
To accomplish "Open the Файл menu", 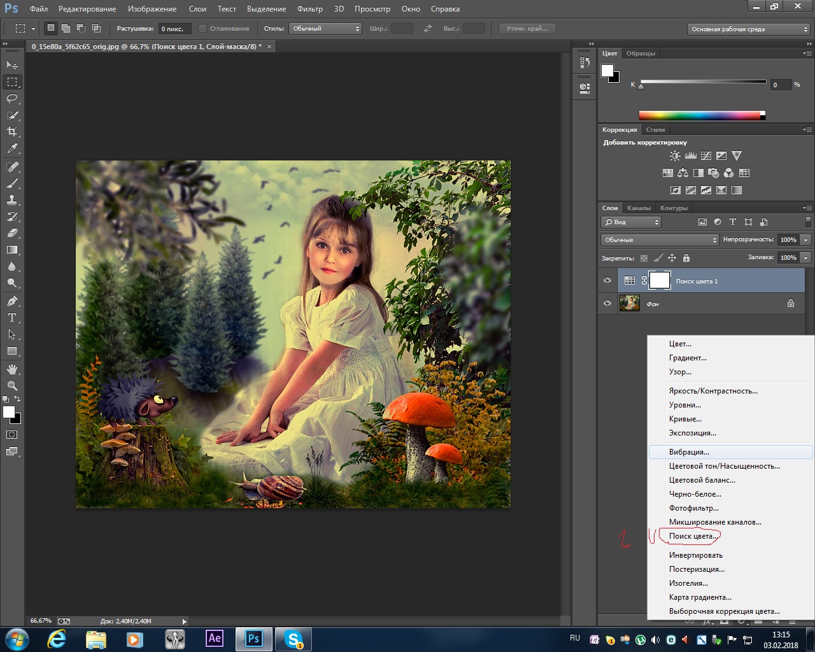I will 39,9.
